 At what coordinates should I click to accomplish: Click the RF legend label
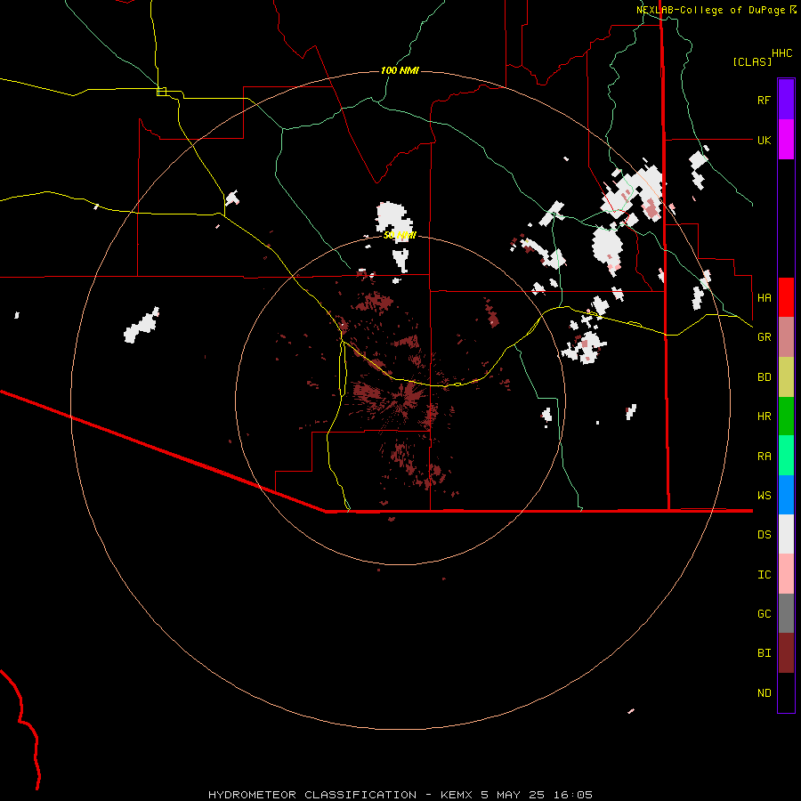(764, 100)
